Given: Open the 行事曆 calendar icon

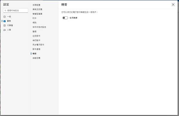Looking at the screenshot, I should tap(4, 26).
